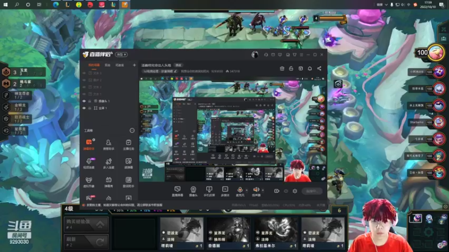The width and height of the screenshot is (449, 252).
Task: Collapse the 工具箱 toolbox panel
Action: tap(132, 130)
